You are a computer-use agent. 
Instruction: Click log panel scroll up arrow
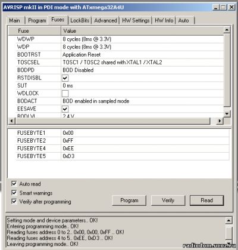click(228, 220)
